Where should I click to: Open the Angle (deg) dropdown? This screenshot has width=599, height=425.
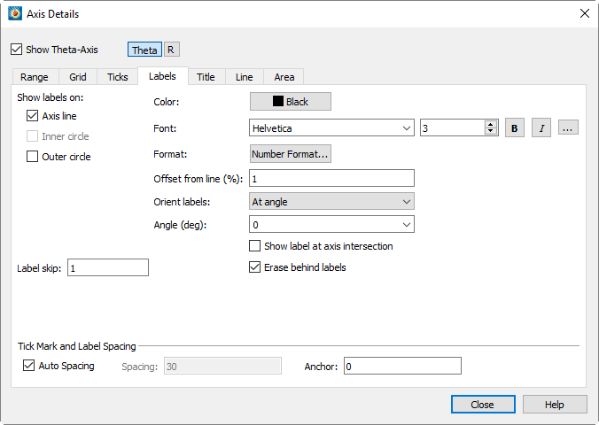click(331, 225)
